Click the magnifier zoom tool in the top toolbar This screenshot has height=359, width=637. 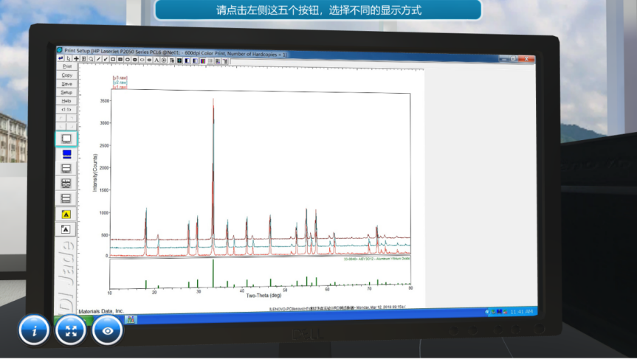tap(90, 58)
